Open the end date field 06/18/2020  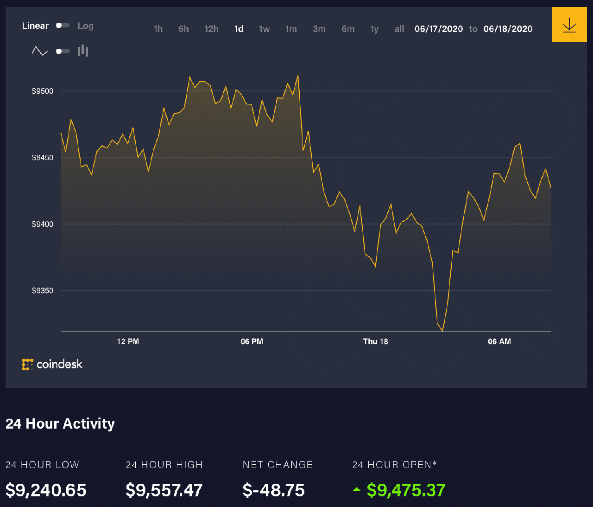[x=508, y=29]
